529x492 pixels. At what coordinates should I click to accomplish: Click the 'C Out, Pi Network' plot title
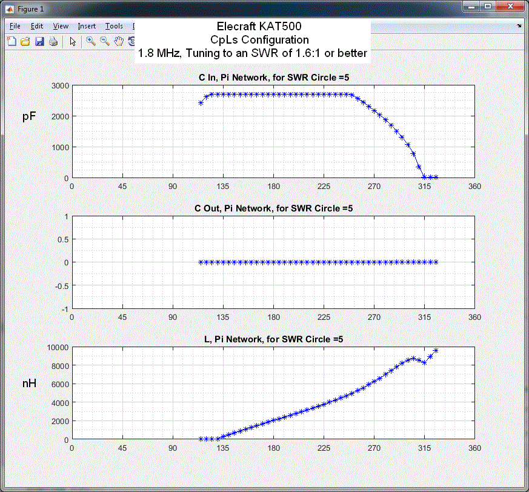[274, 208]
